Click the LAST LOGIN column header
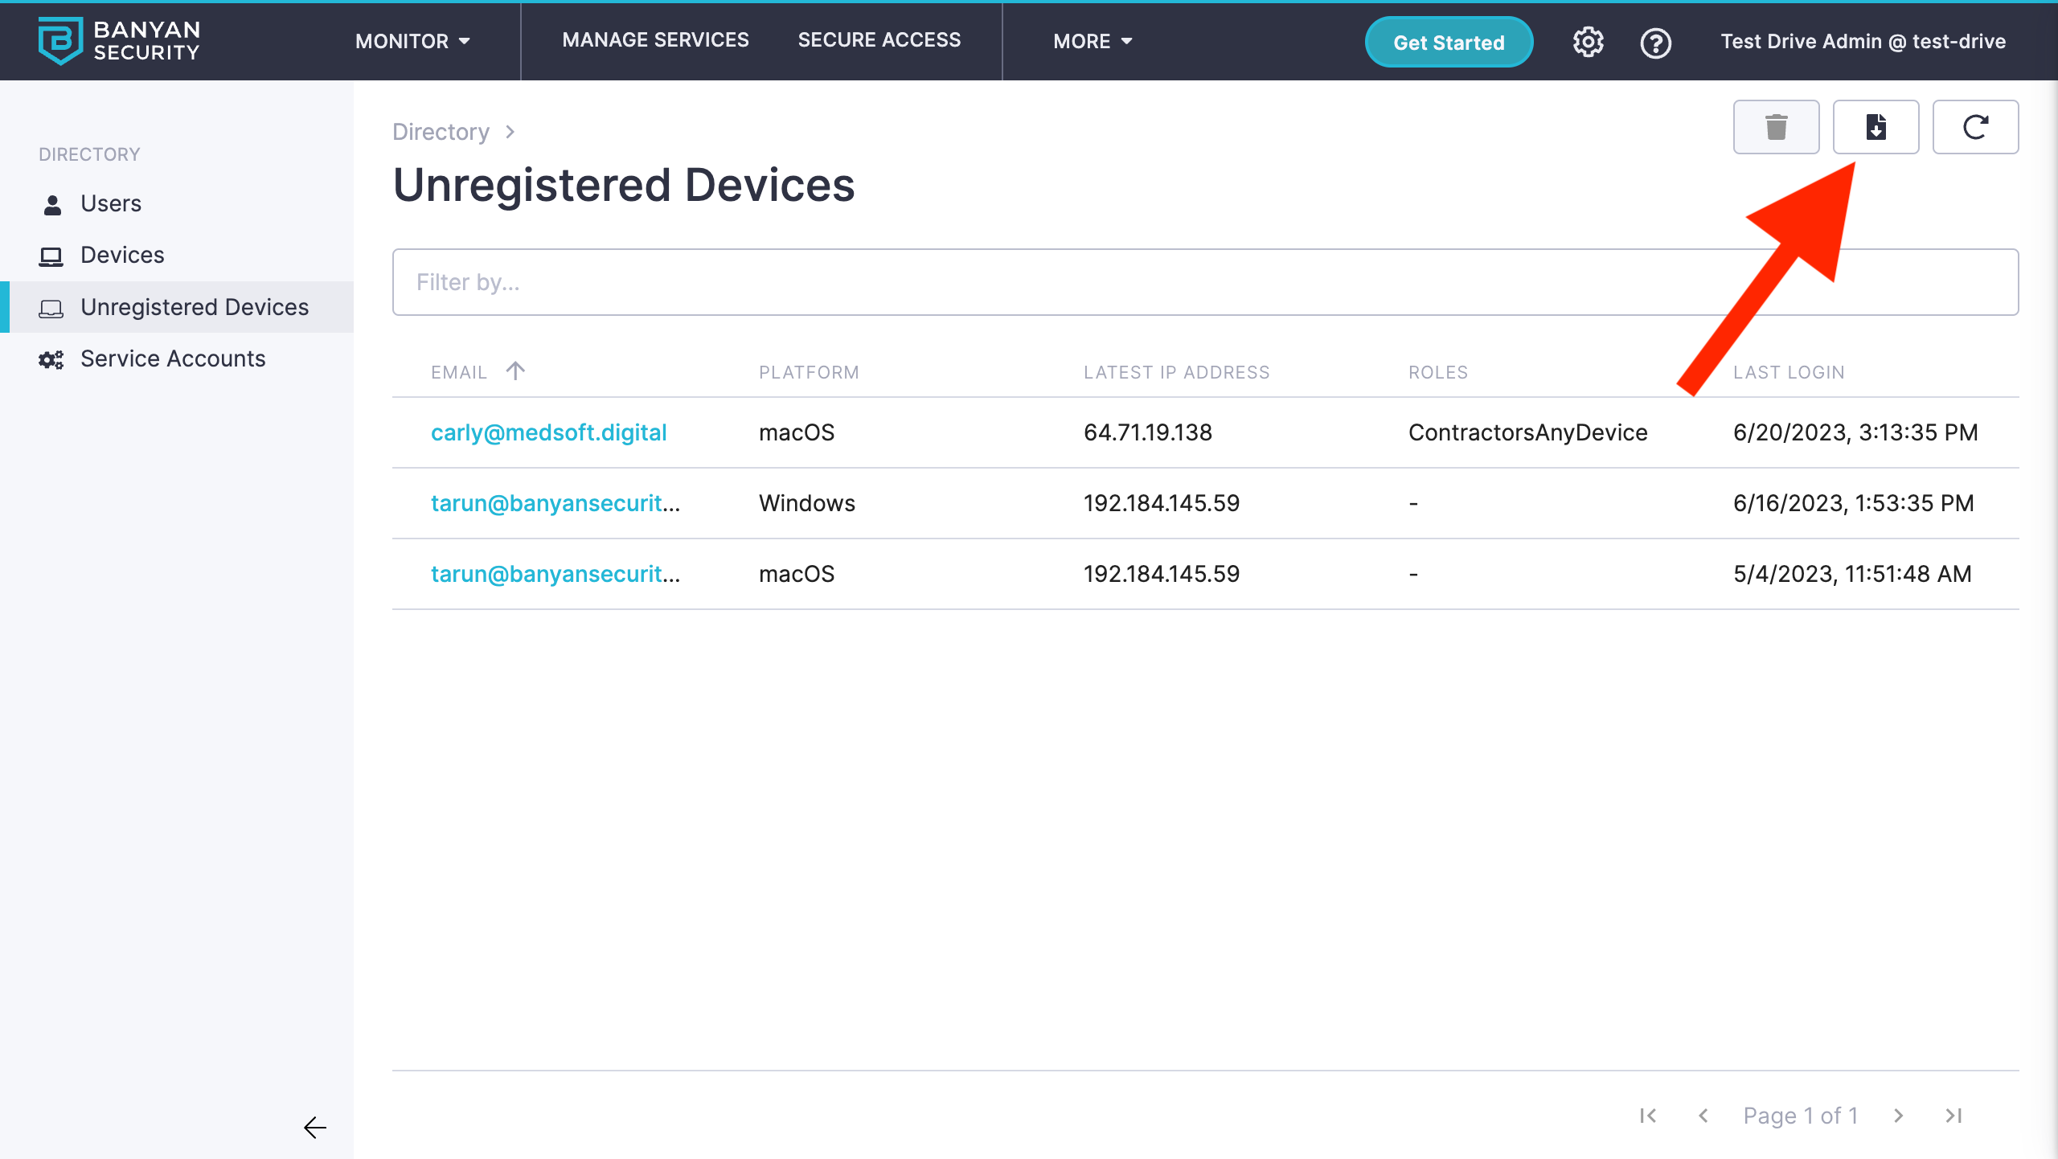The height and width of the screenshot is (1159, 2058). pos(1789,372)
